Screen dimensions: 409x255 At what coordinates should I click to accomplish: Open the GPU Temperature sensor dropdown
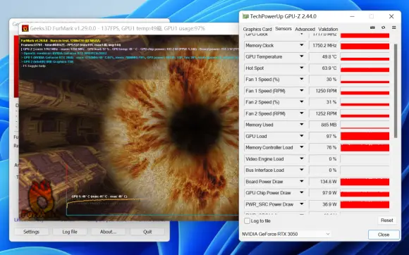click(302, 56)
